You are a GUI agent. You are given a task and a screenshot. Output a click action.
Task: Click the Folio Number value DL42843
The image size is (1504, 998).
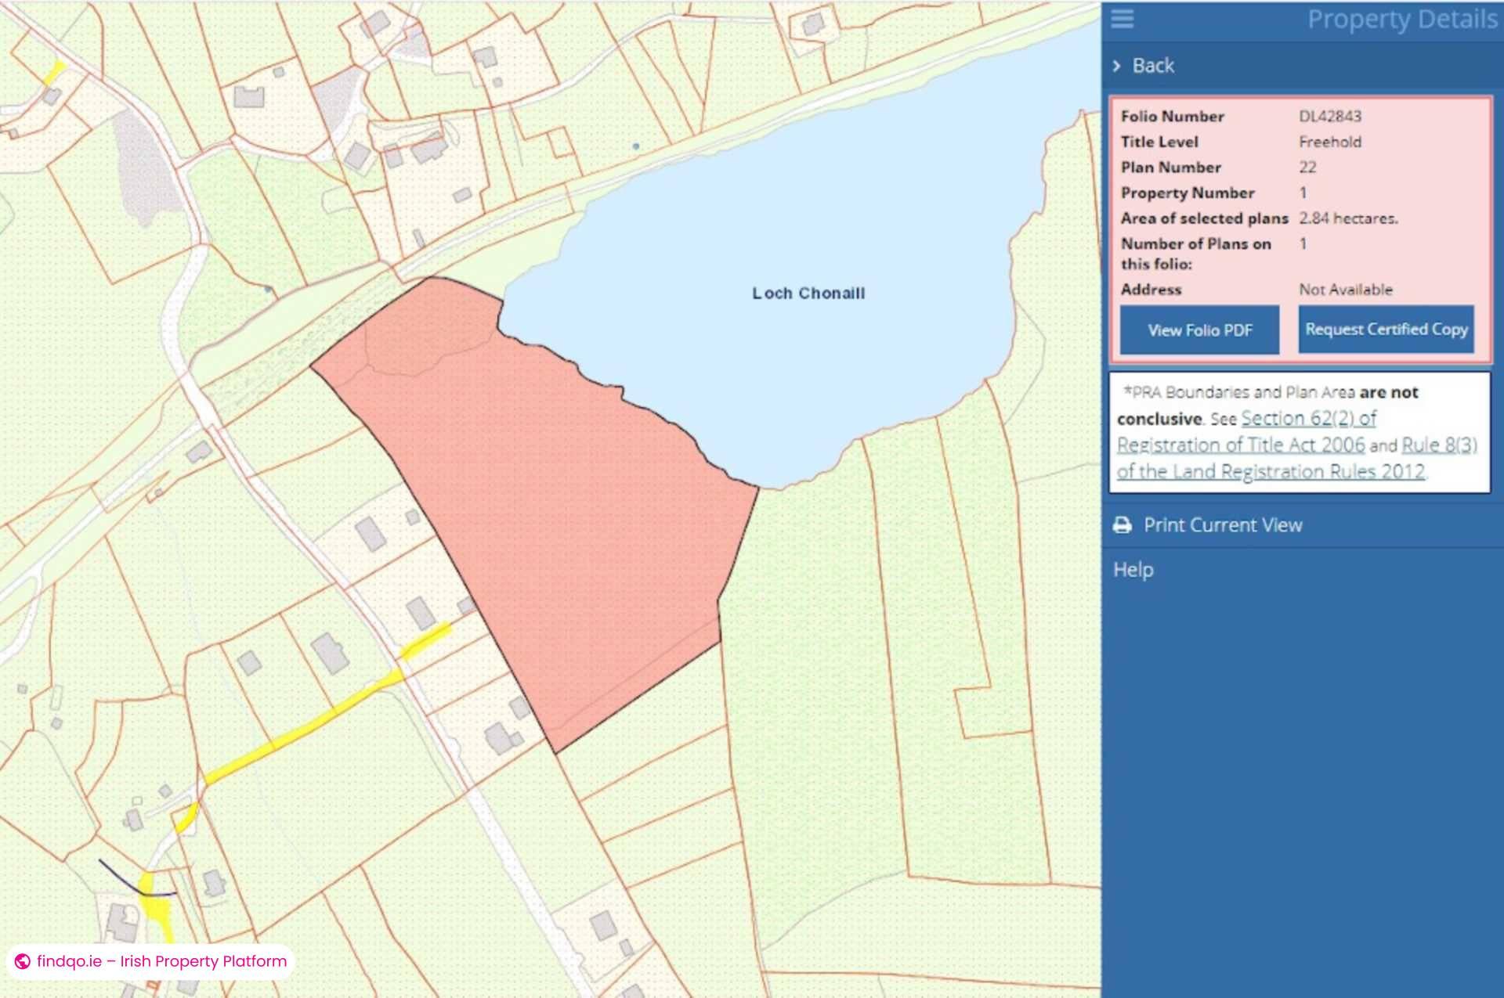coord(1330,116)
